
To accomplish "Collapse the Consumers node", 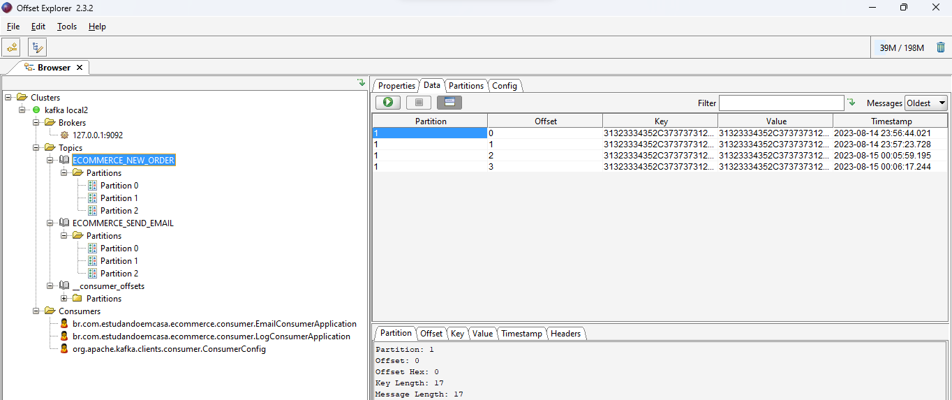I will pyautogui.click(x=36, y=311).
